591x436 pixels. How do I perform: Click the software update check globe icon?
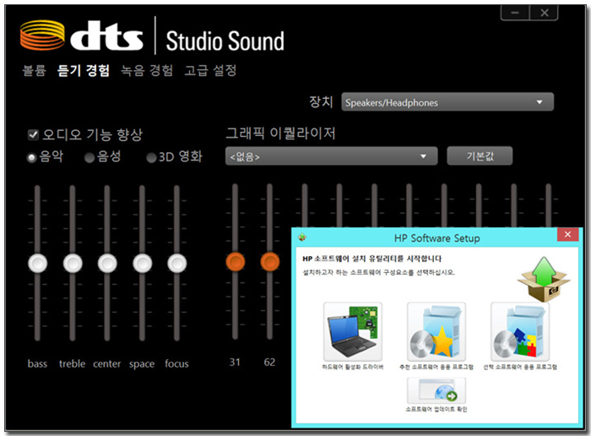[436, 391]
